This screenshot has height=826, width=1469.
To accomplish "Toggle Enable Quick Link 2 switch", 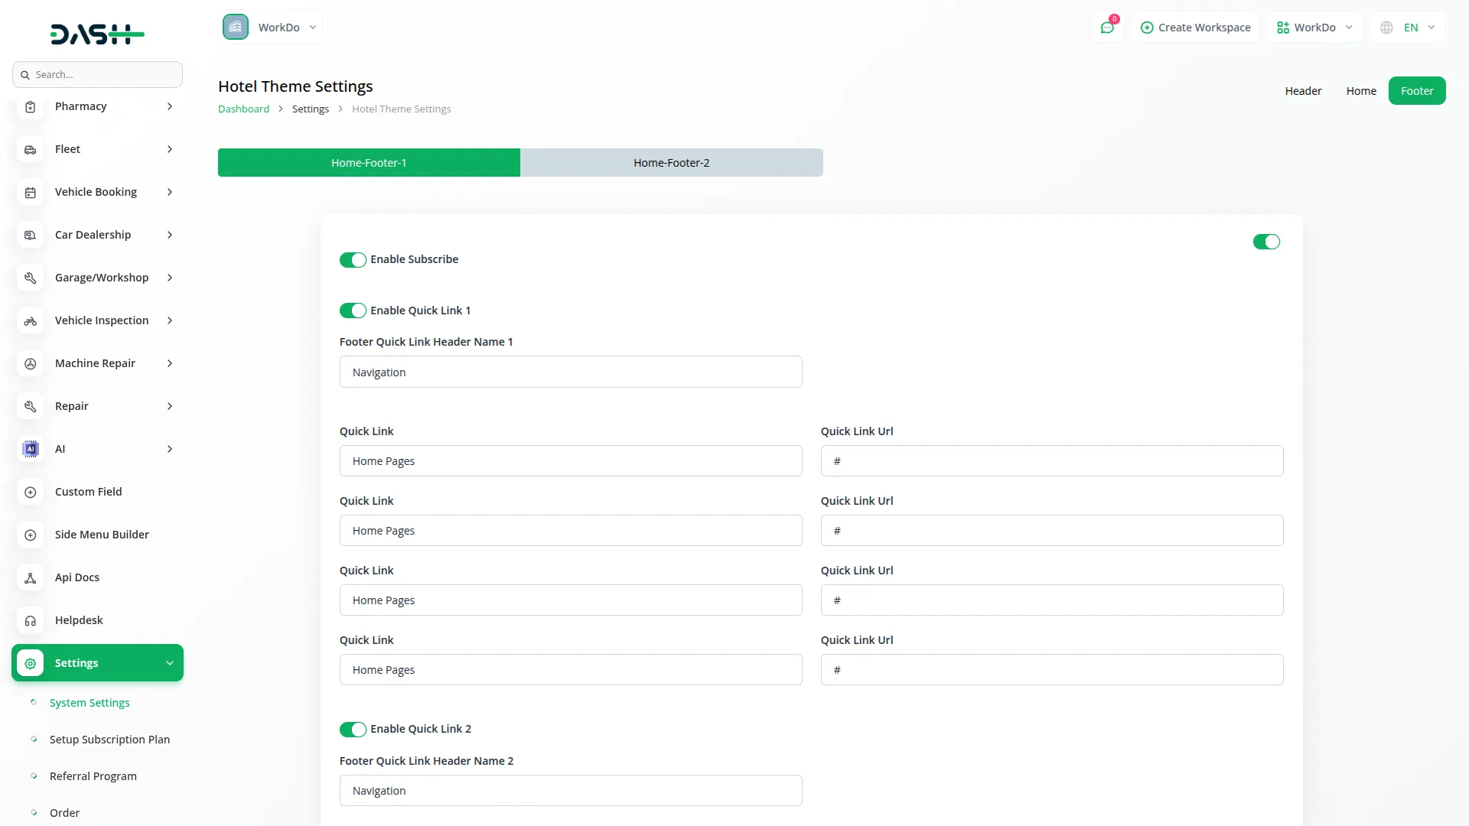I will coord(353,730).
